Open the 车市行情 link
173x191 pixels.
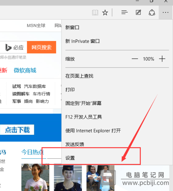(42, 94)
